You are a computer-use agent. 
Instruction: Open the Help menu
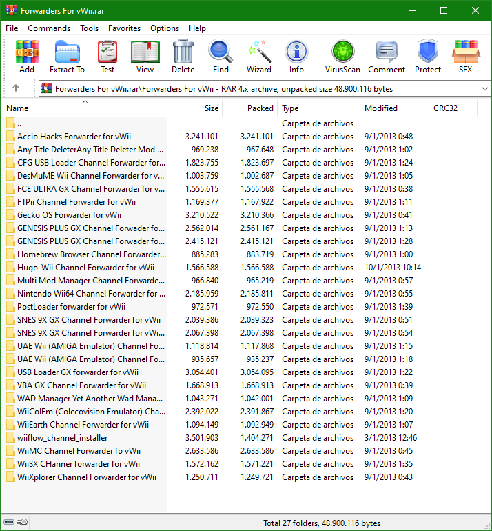197,28
